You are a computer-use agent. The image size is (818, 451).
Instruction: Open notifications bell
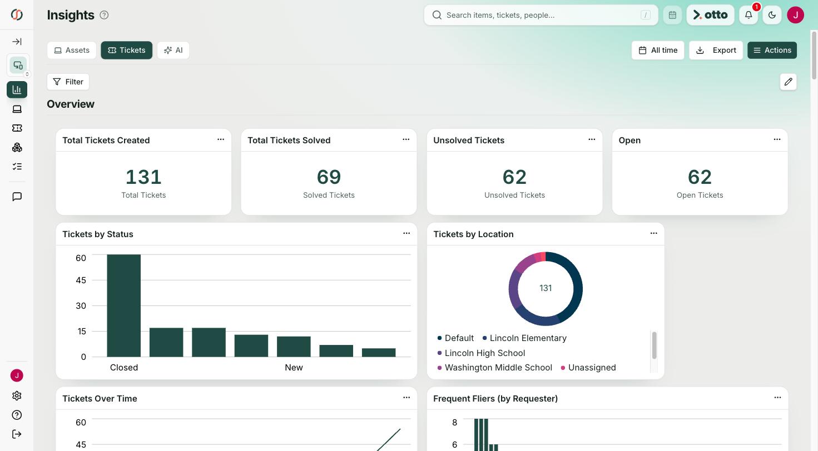click(748, 15)
